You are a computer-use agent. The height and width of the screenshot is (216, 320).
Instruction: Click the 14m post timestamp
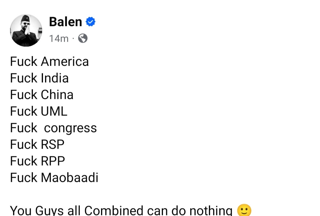pyautogui.click(x=59, y=39)
